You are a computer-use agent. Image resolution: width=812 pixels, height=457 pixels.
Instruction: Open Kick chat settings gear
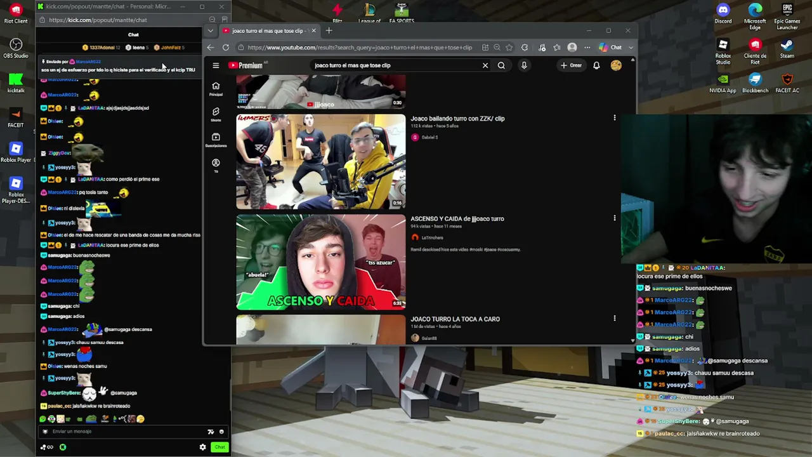click(x=203, y=447)
